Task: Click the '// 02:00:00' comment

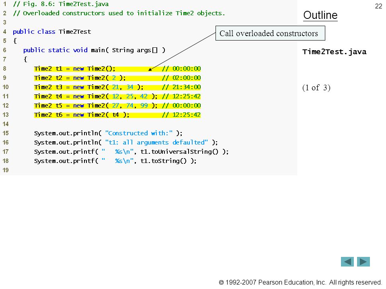Action: [181, 78]
